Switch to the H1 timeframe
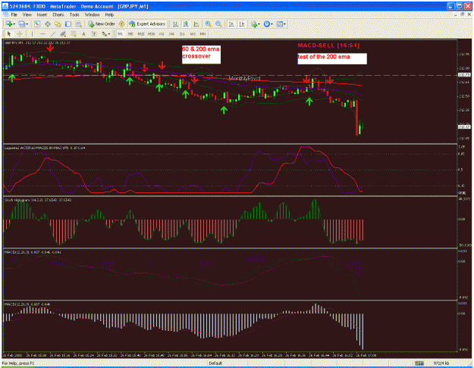This screenshot has height=368, width=474. click(162, 34)
